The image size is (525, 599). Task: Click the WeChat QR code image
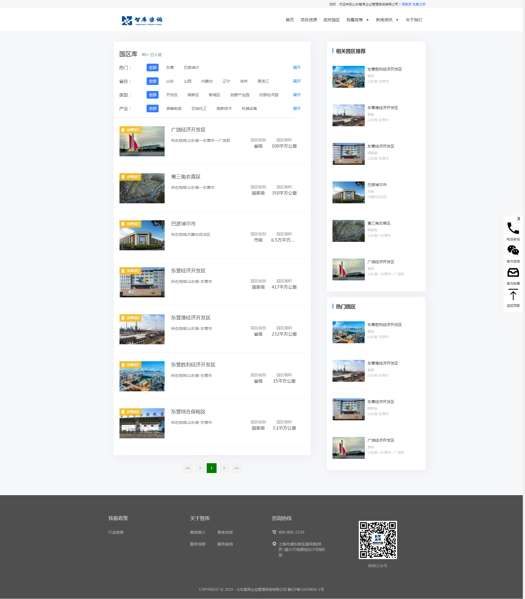[x=377, y=540]
